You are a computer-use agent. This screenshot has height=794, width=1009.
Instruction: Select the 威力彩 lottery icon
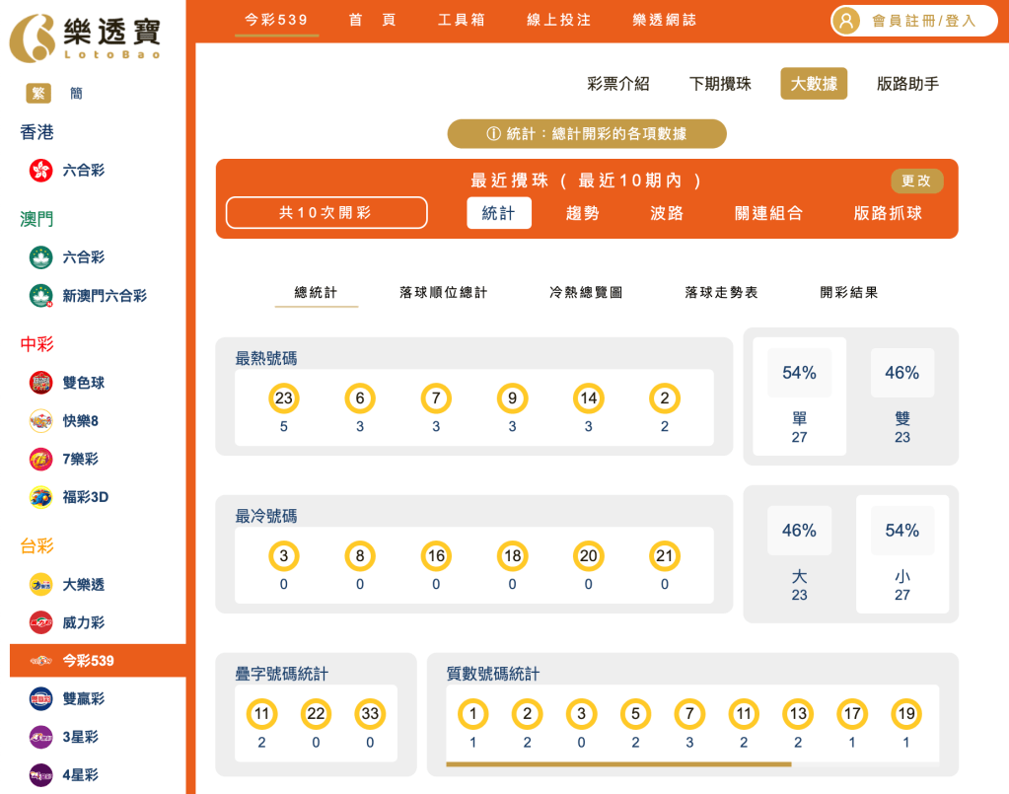pyautogui.click(x=40, y=622)
